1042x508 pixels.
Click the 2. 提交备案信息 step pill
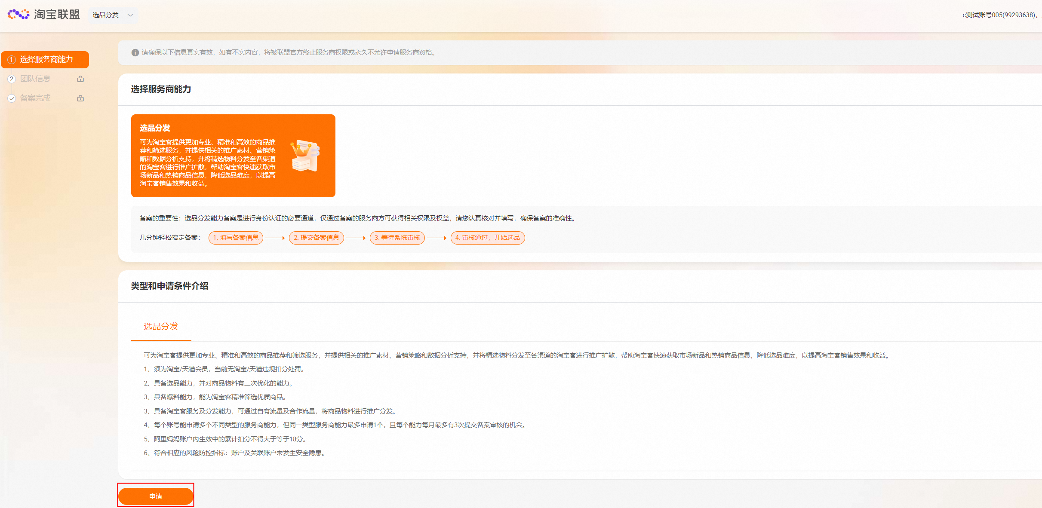[x=317, y=238]
